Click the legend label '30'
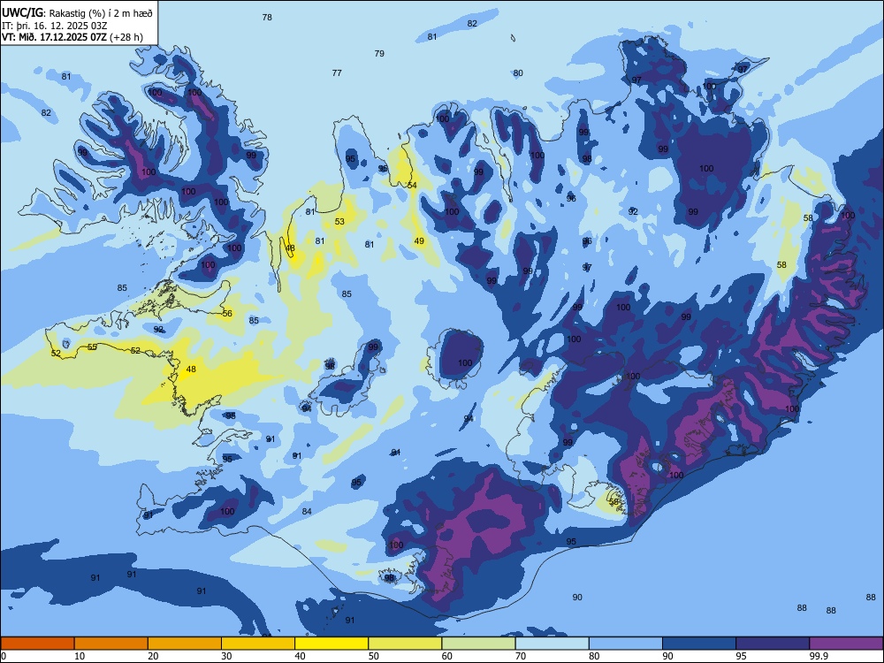 coord(226,656)
